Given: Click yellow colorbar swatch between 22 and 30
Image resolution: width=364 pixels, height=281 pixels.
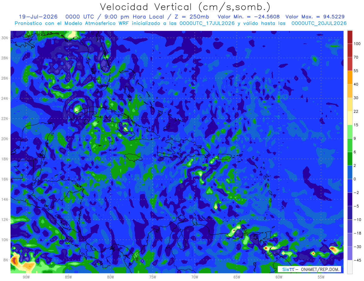Looking at the screenshot, I should click(350, 105).
